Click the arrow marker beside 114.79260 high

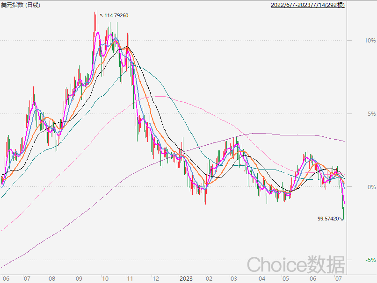pyautogui.click(x=101, y=15)
